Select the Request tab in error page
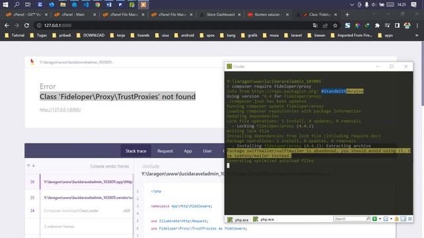 [x=165, y=151]
